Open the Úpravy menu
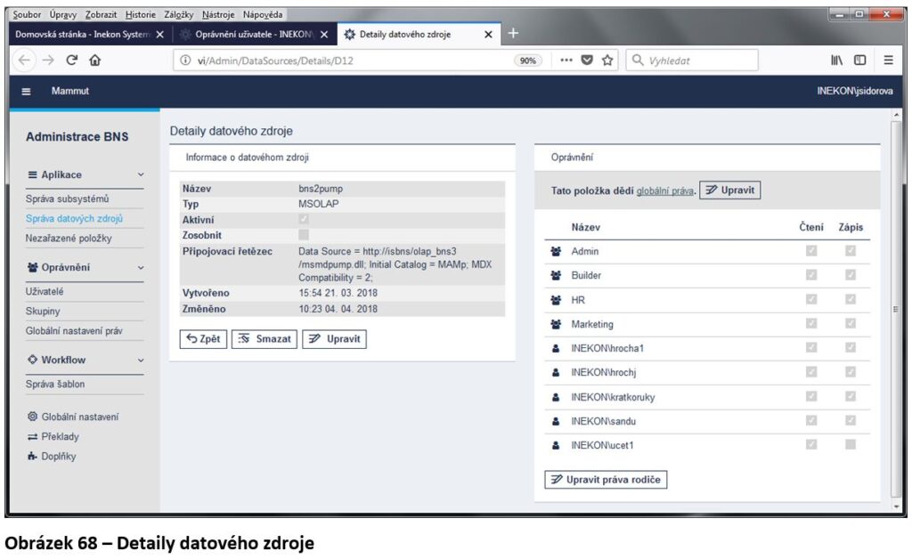912x559 pixels. pyautogui.click(x=63, y=14)
